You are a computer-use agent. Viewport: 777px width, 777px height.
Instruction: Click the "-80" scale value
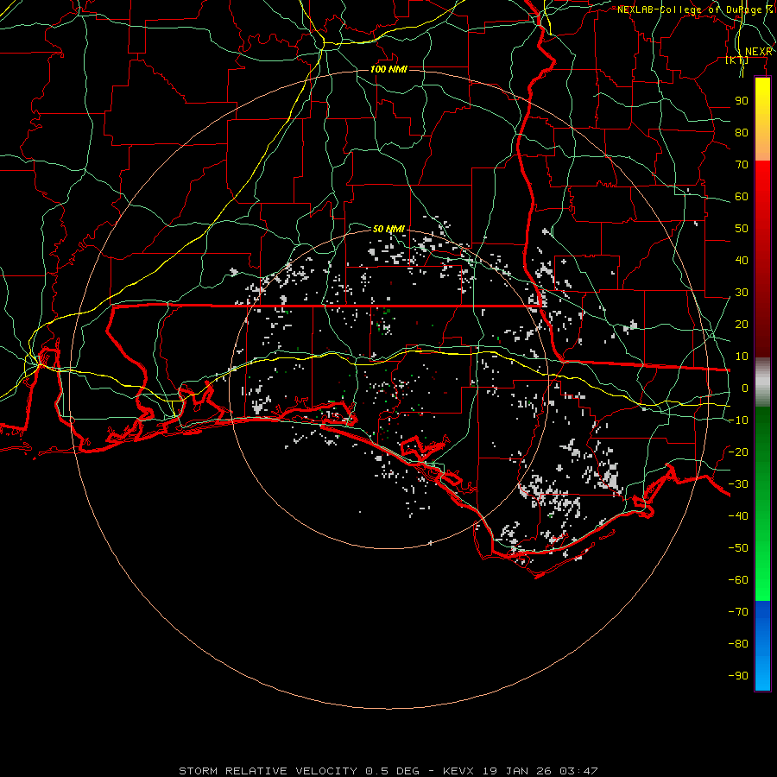[x=738, y=644]
